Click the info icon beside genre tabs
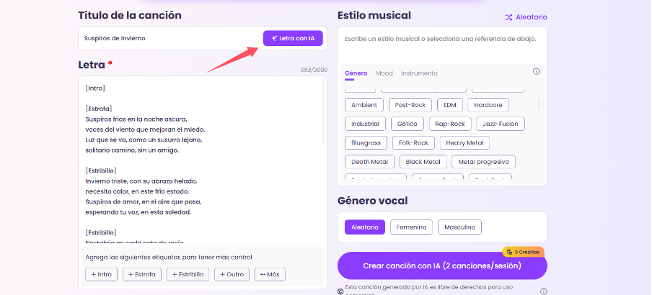The height and width of the screenshot is (295, 652). (x=536, y=72)
